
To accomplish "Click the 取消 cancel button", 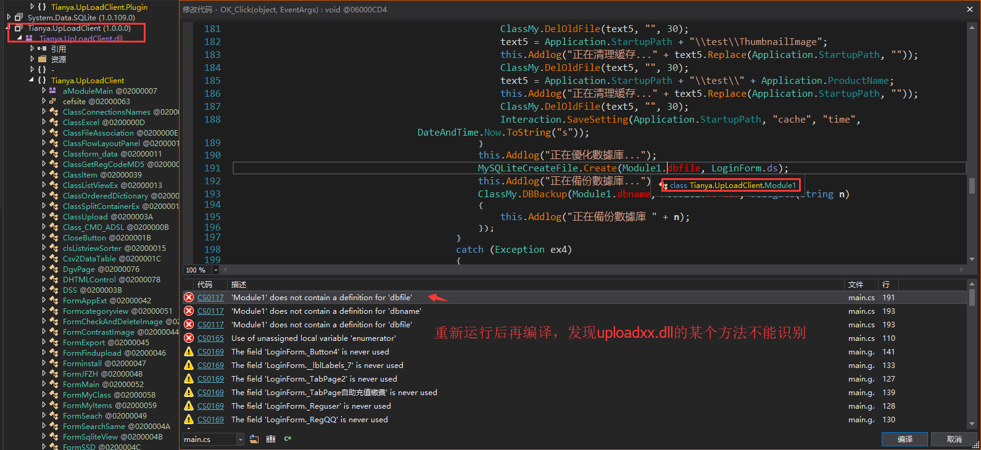I will [954, 439].
